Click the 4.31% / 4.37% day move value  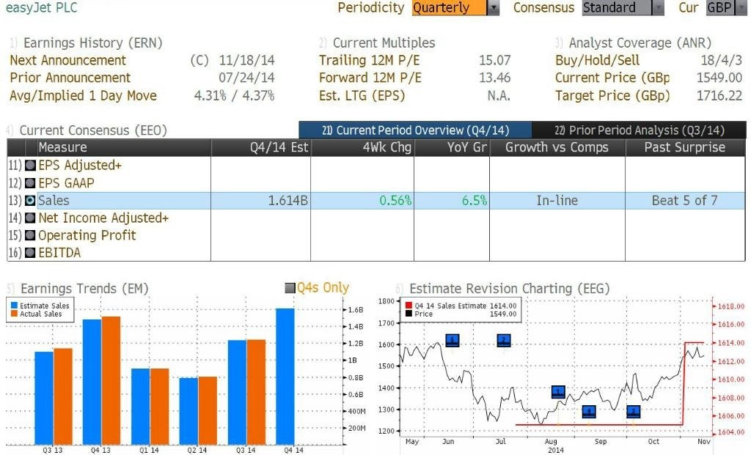point(234,95)
